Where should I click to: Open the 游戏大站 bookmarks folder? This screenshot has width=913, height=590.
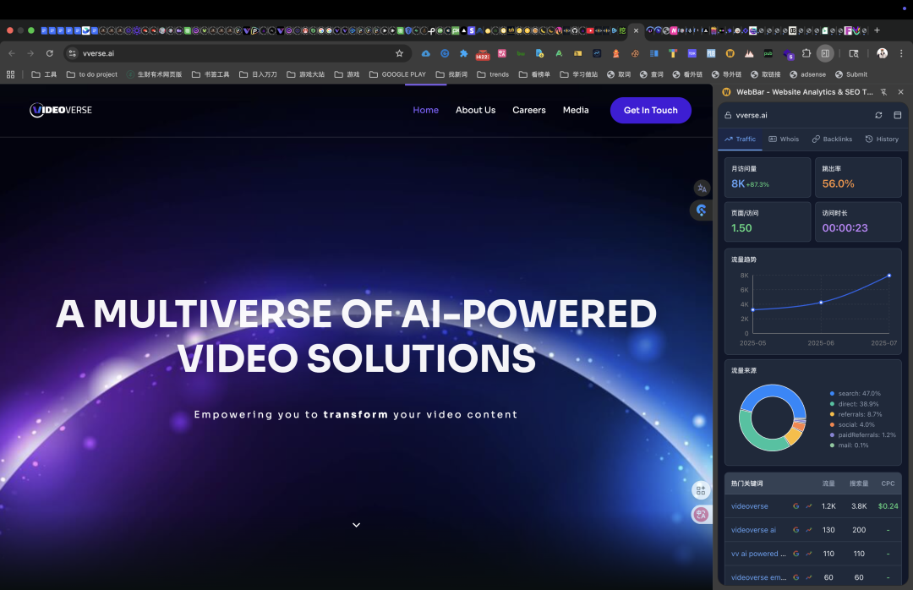point(306,74)
